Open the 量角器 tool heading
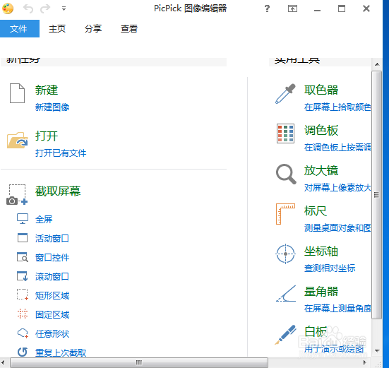 click(x=321, y=291)
